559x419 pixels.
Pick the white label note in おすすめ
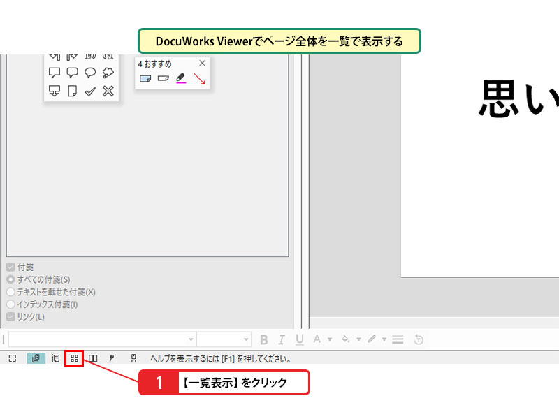coord(164,78)
